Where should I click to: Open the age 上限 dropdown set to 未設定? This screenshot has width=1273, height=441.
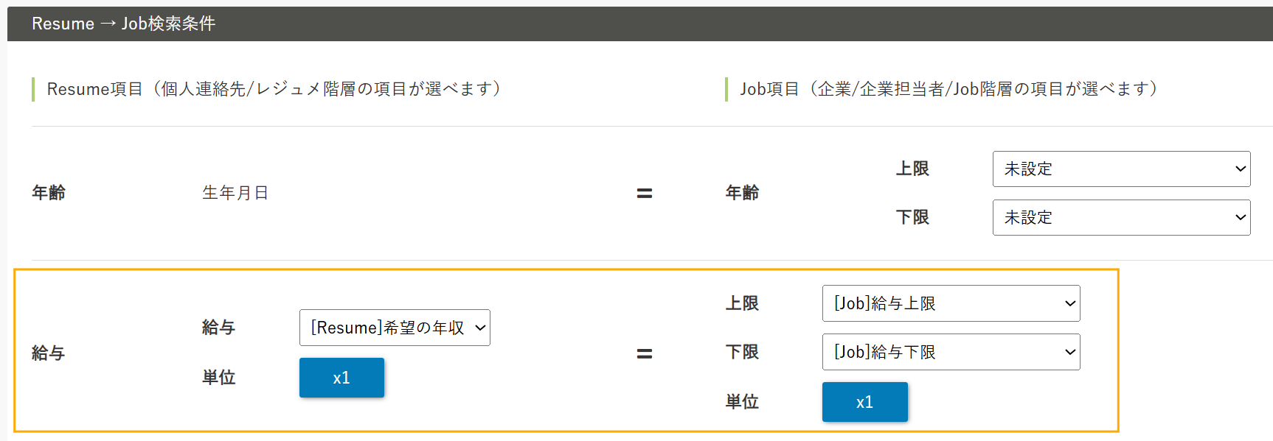[x=1120, y=169]
